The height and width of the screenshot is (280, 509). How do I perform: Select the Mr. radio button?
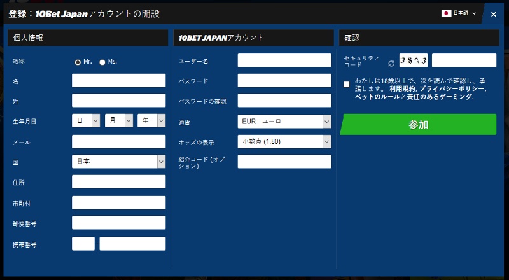point(78,62)
